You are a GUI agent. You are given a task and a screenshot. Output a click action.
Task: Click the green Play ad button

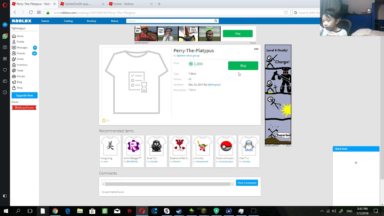tap(238, 34)
